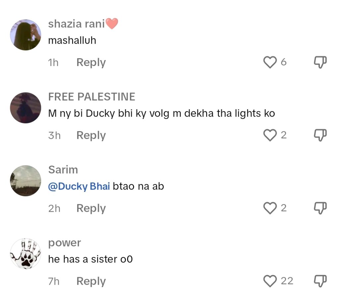Screen dimensions: 339x293
Task: Reply to shazia rani's comment
Action: coord(91,62)
